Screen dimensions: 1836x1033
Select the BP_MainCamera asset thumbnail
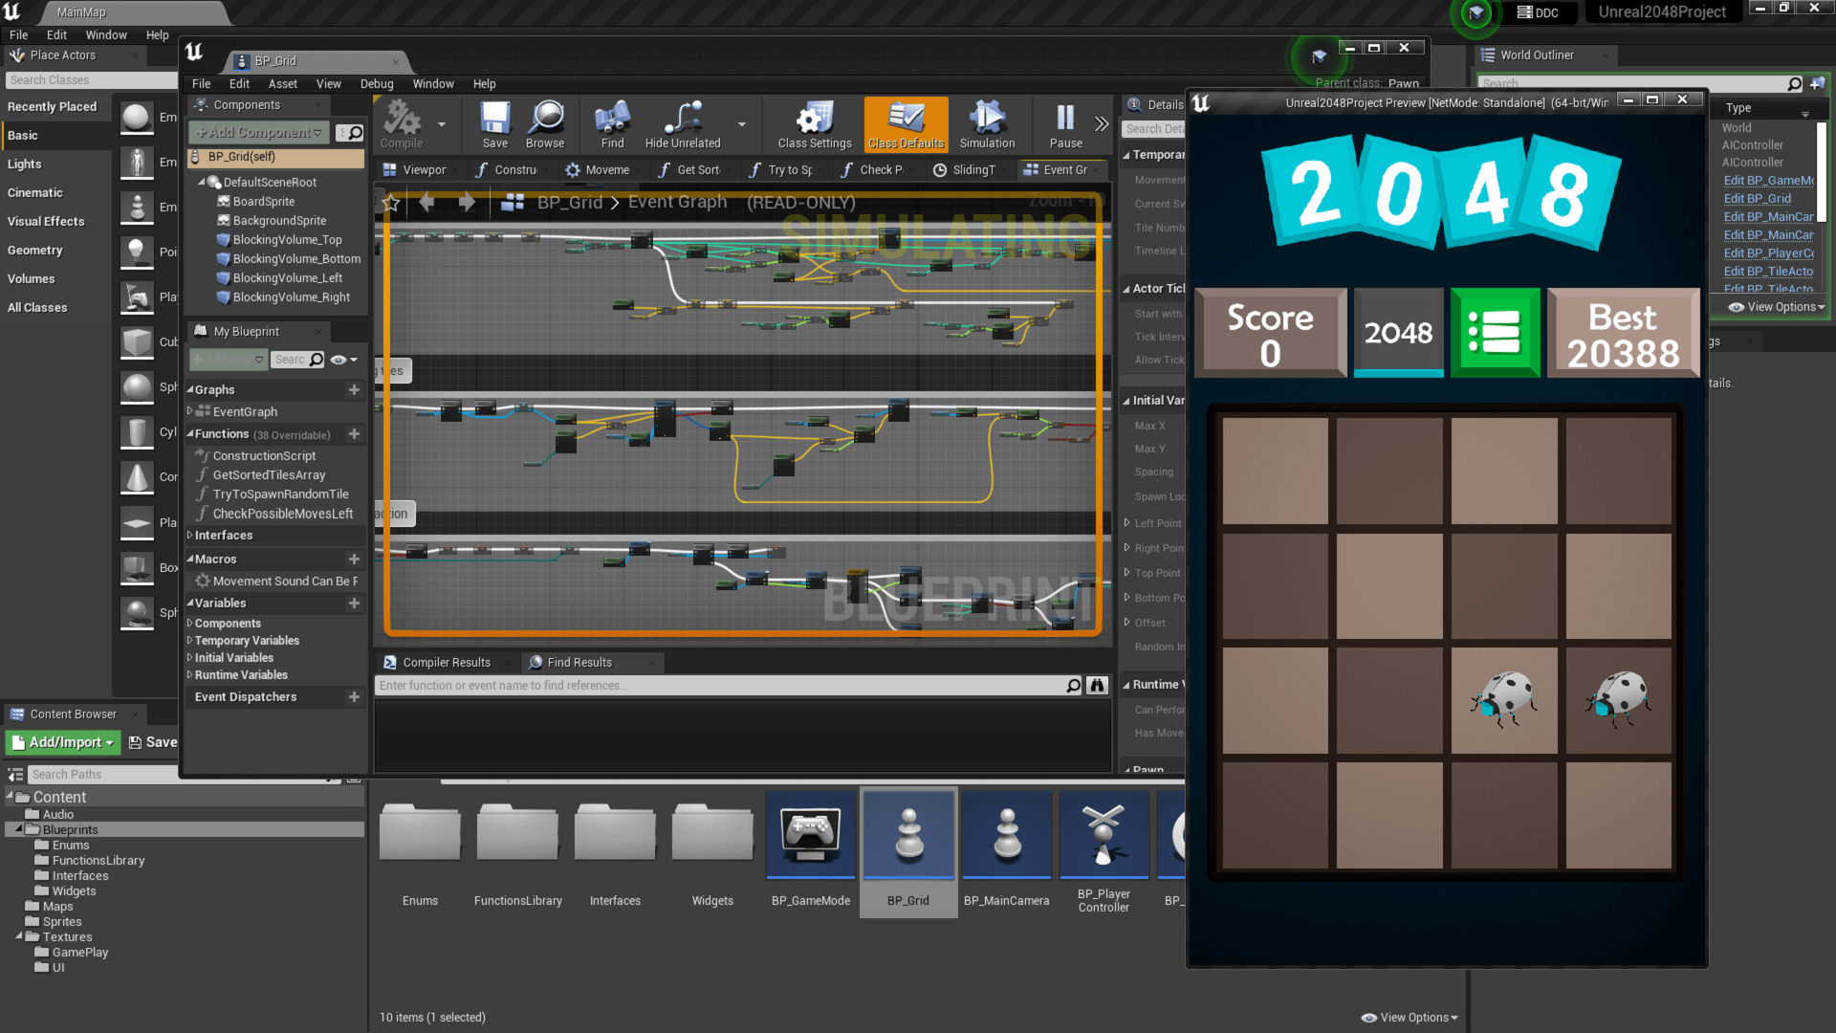(x=1006, y=835)
